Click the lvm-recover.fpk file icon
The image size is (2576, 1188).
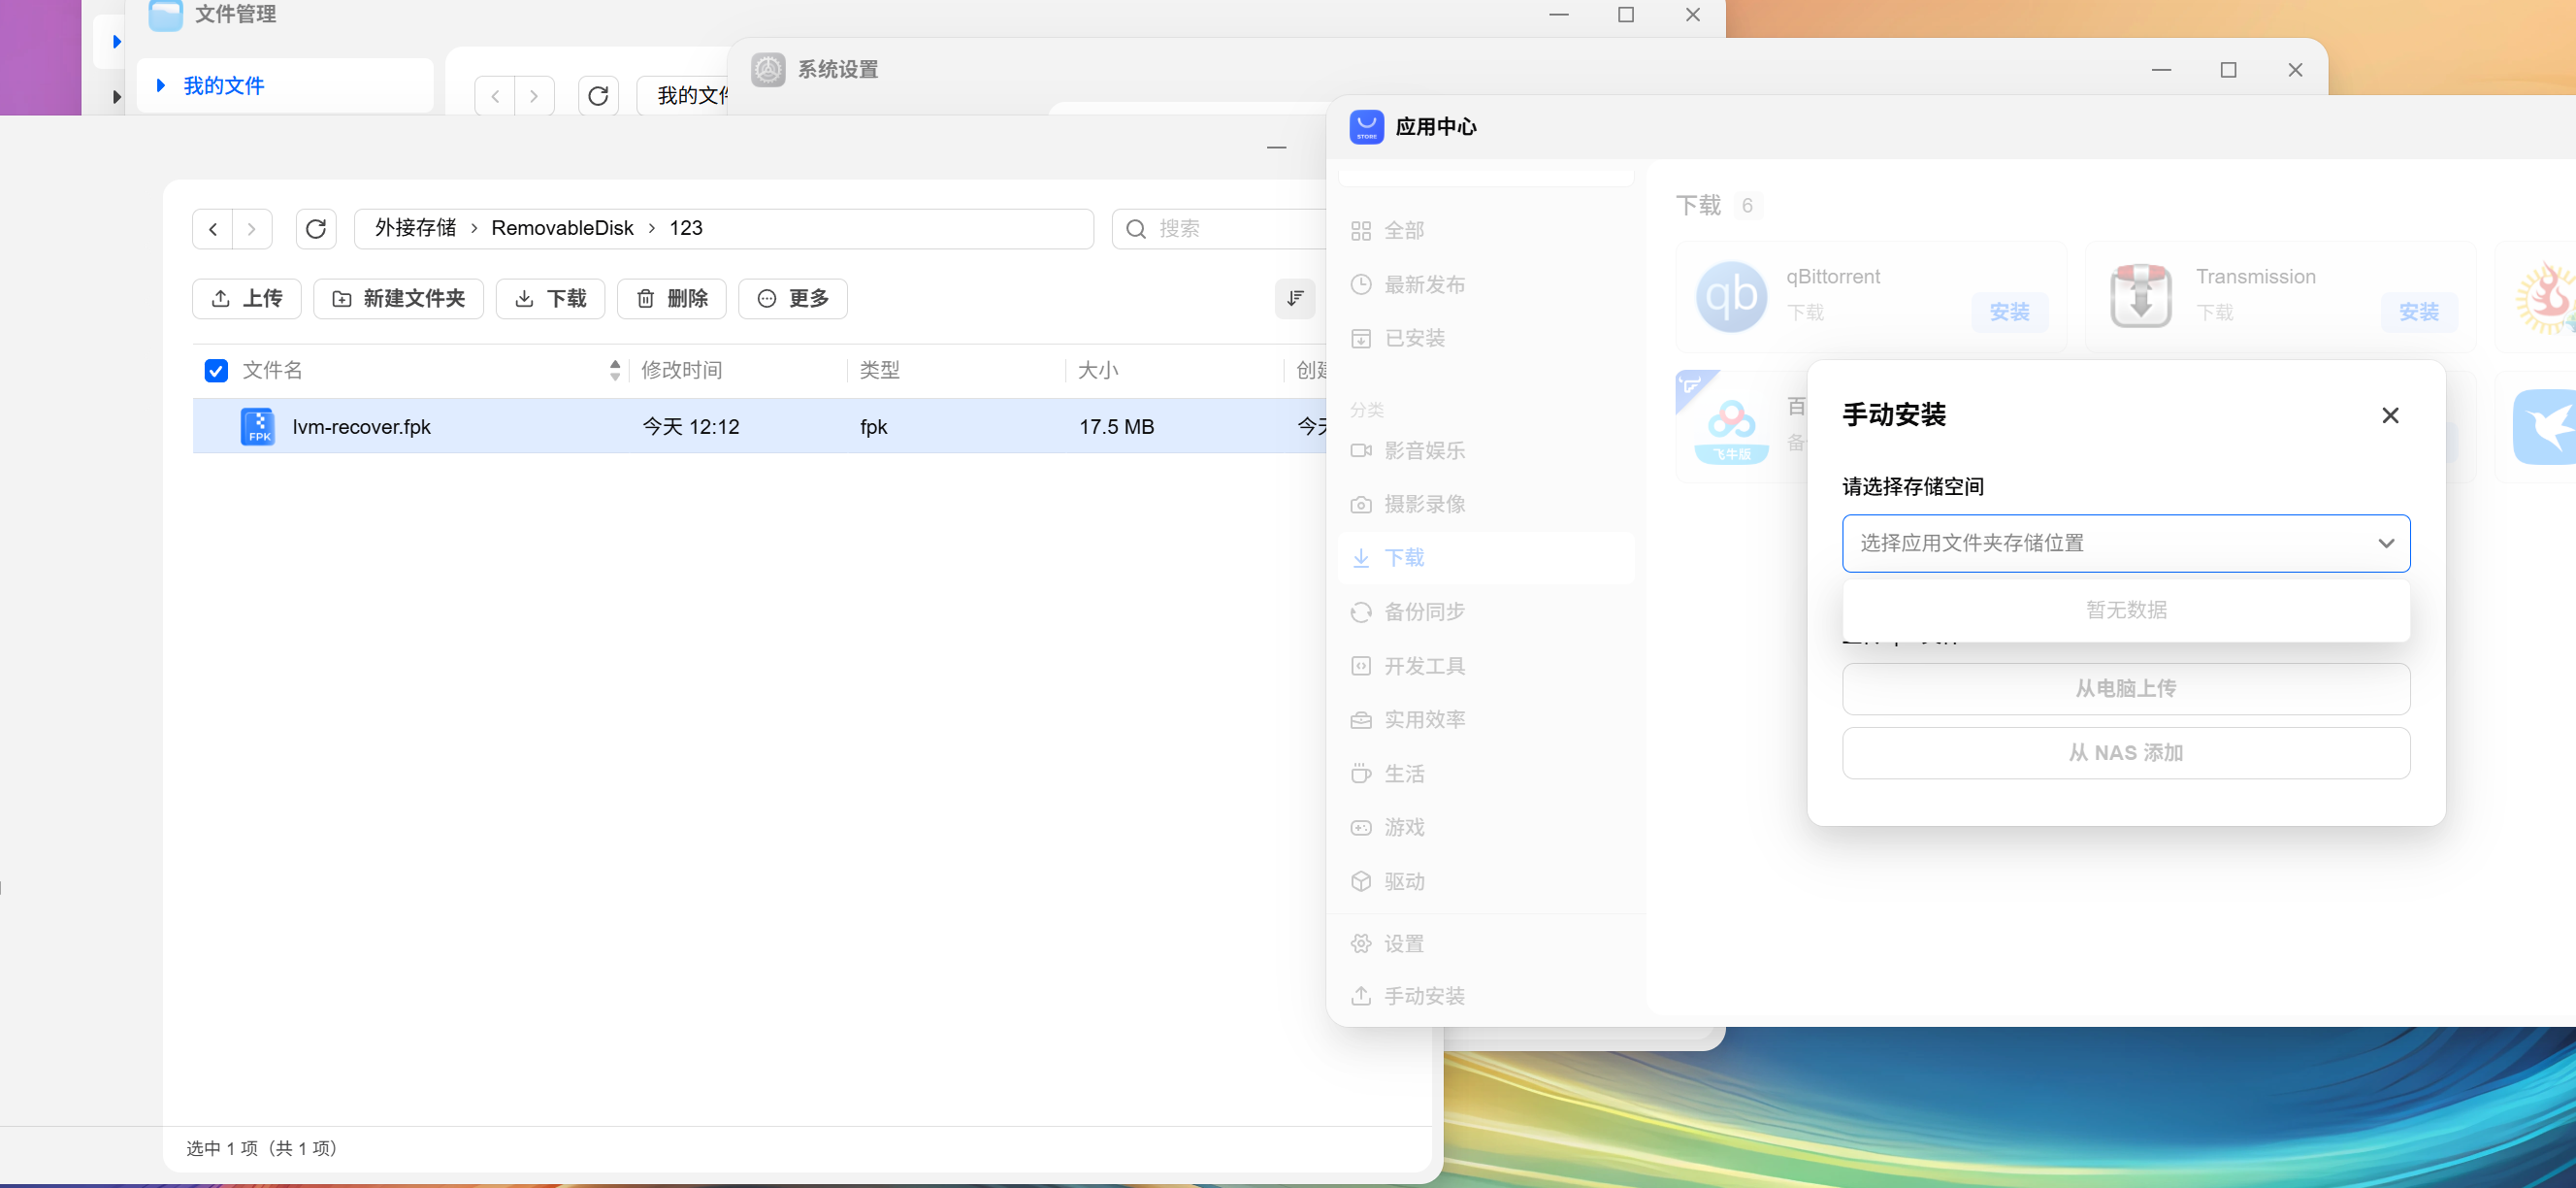pyautogui.click(x=258, y=427)
